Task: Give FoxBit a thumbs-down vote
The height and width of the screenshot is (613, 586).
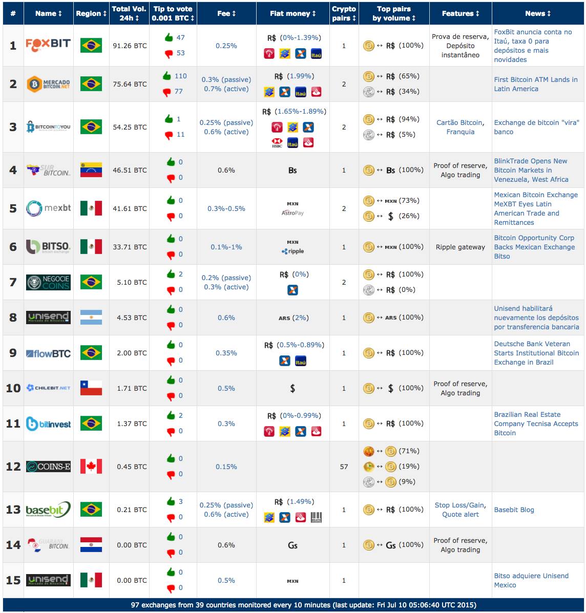Action: pos(169,54)
